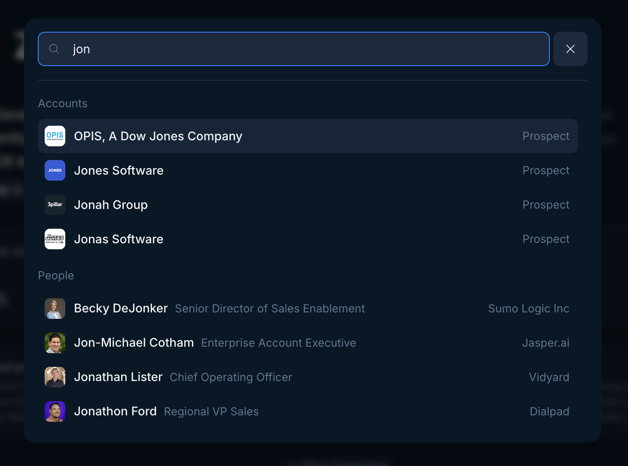Screen dimensions: 628x466
Task: Open Jon-Michael Cotham's avatar photo
Action: (x=55, y=343)
